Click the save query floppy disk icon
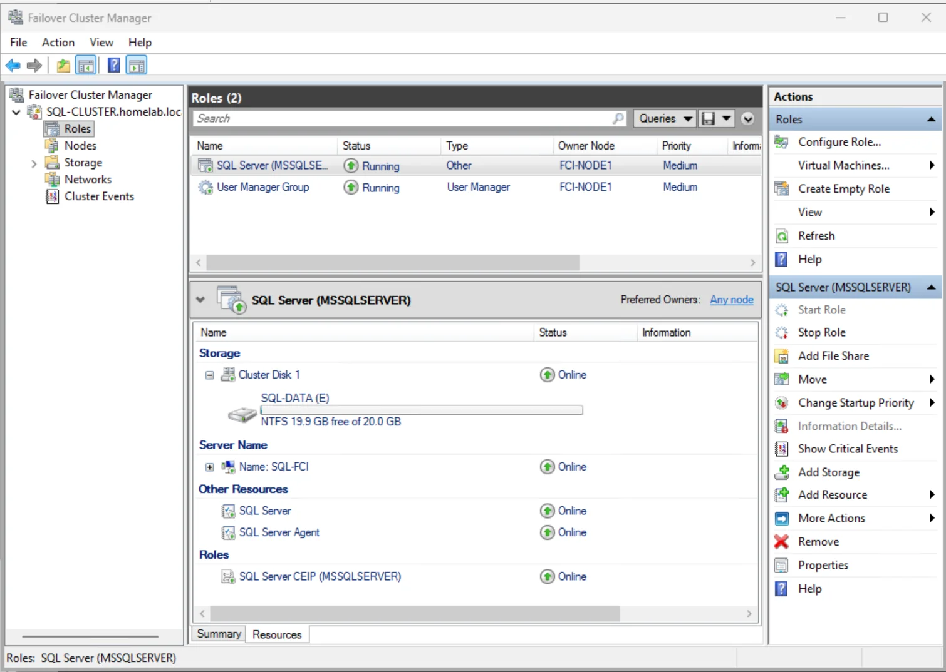 tap(708, 118)
